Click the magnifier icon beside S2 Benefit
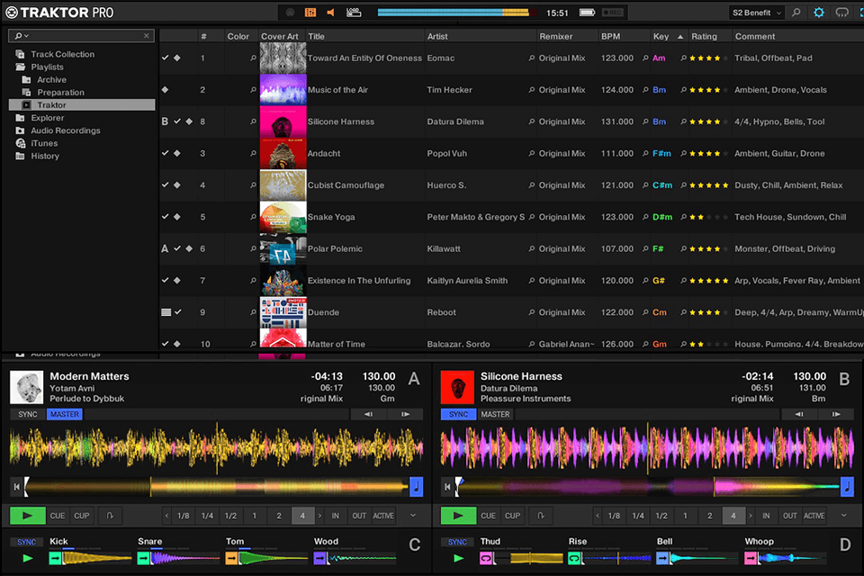864x576 pixels. pyautogui.click(x=796, y=12)
